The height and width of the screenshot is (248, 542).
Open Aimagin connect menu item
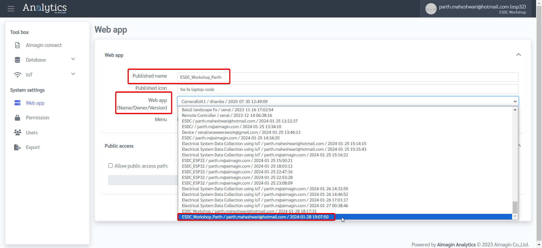(x=44, y=45)
